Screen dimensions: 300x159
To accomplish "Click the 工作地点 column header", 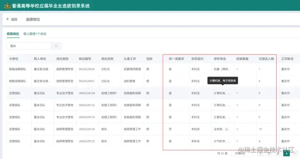I will 287,59.
